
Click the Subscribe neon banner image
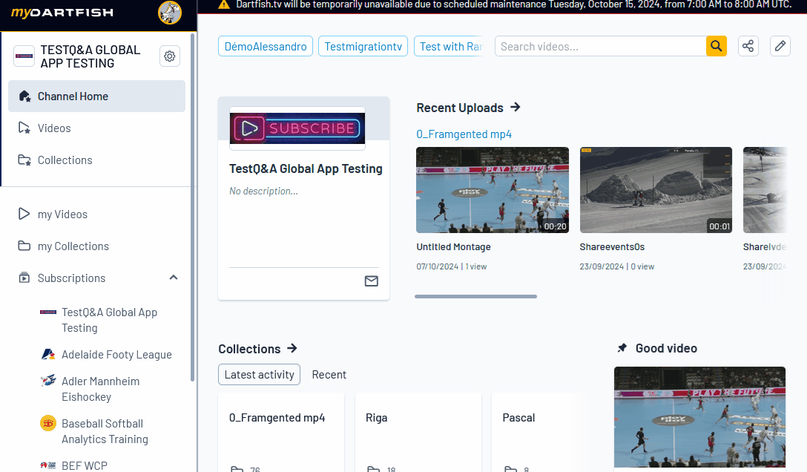(297, 128)
